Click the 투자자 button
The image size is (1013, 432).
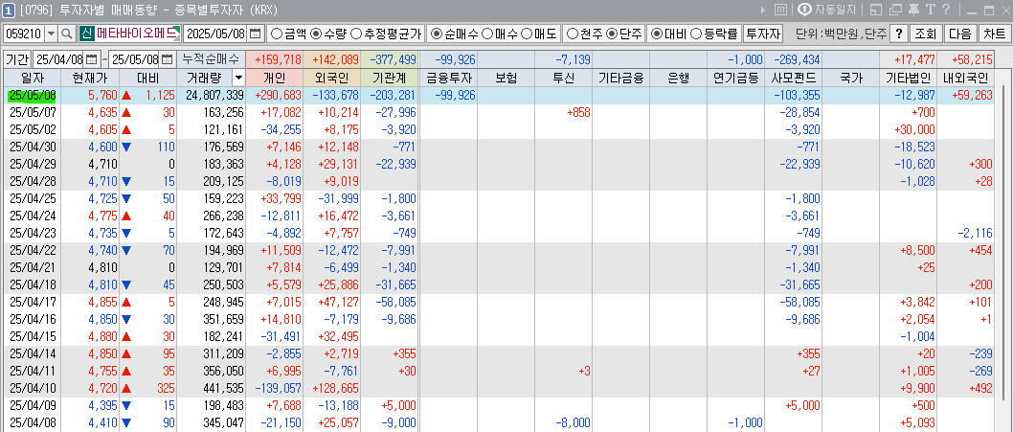coord(763,34)
